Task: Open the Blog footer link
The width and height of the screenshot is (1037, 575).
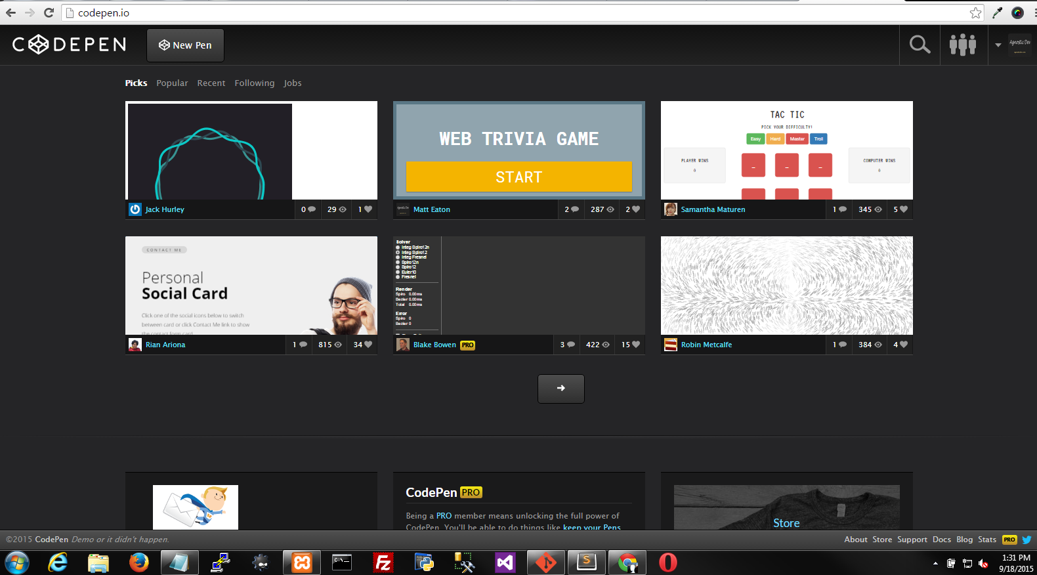Action: (x=965, y=540)
